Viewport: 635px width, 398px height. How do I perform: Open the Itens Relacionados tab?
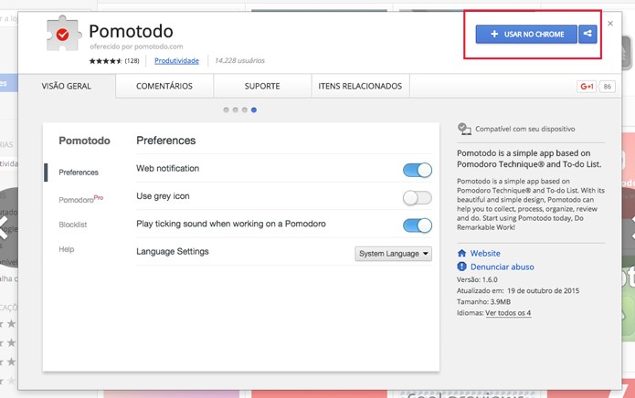tap(360, 86)
